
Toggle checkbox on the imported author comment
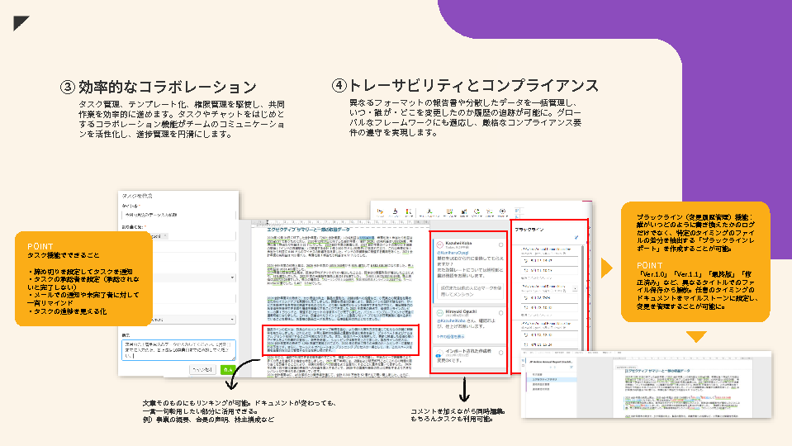pos(500,353)
